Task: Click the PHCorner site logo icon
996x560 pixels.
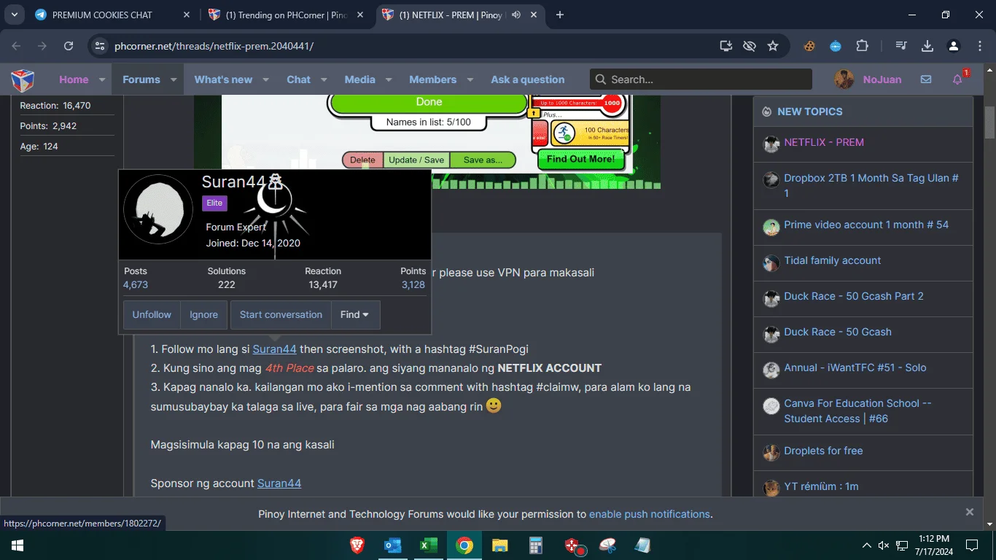Action: click(x=23, y=79)
